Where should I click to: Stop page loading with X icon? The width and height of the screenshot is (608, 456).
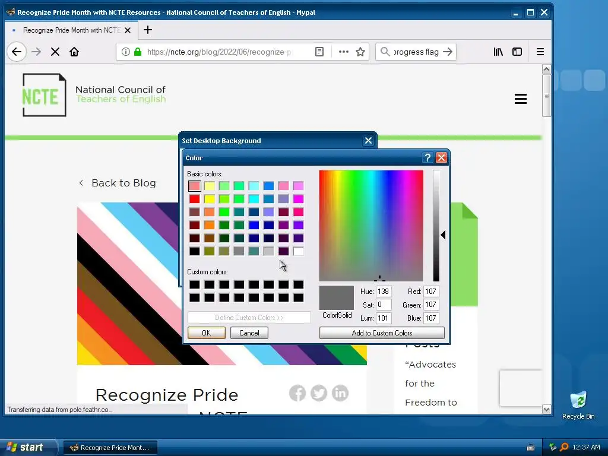click(55, 52)
